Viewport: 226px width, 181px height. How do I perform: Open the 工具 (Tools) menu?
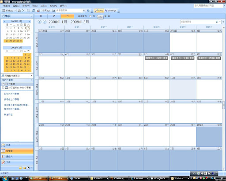click(44, 6)
